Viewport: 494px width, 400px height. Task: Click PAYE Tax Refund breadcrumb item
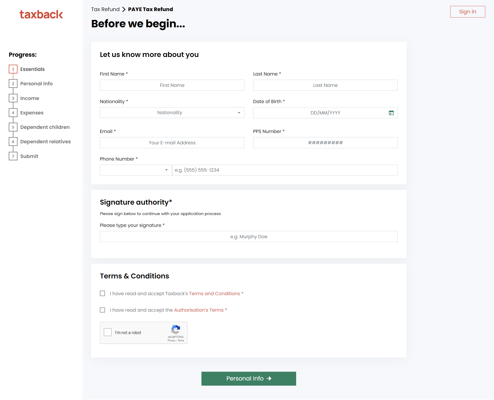(151, 9)
